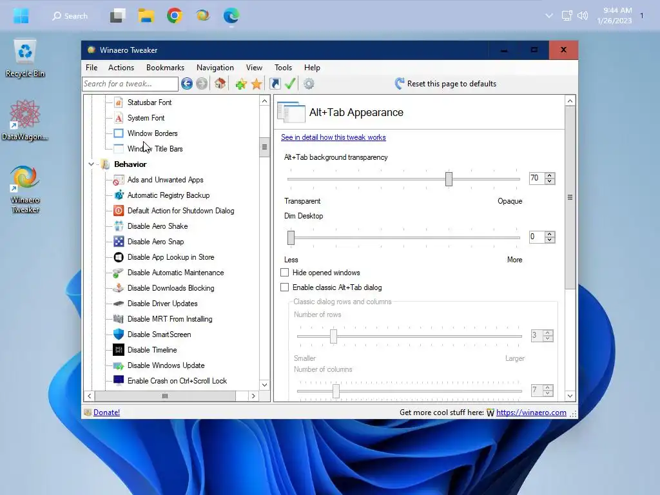The image size is (660, 495).
Task: Open the File menu
Action: tap(92, 67)
